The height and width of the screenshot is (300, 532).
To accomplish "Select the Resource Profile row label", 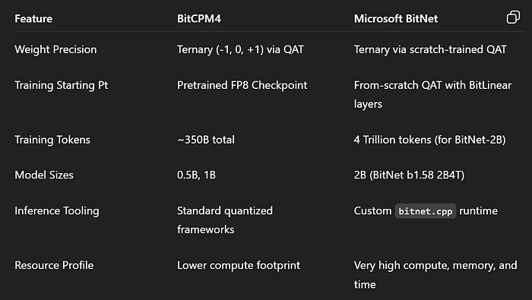I will [x=54, y=265].
